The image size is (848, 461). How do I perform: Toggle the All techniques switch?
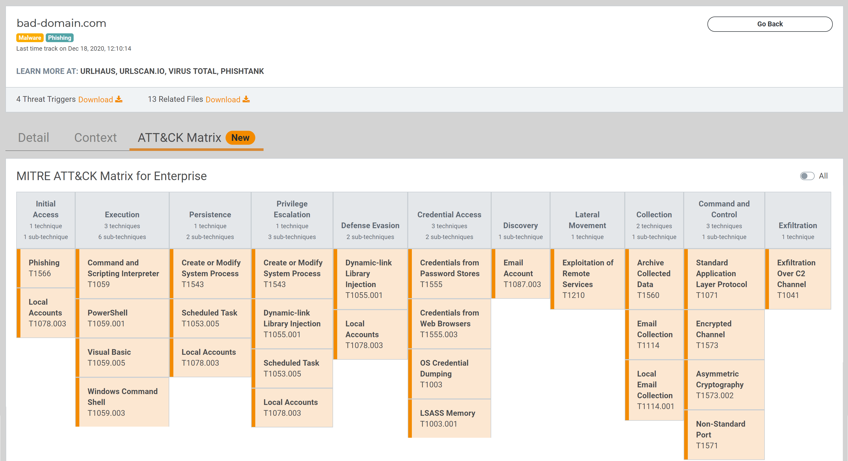pyautogui.click(x=807, y=176)
